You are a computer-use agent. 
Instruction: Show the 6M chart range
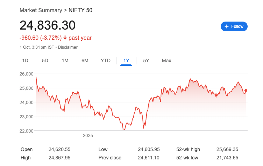(x=85, y=61)
